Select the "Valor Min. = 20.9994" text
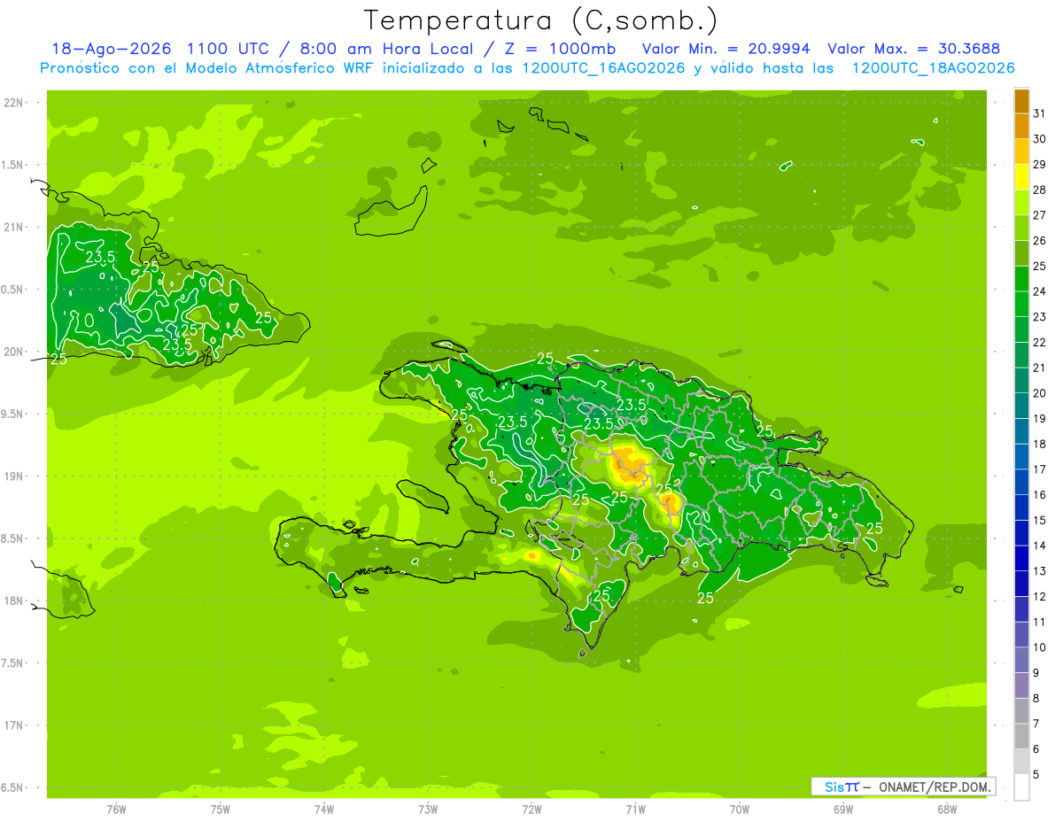 tap(725, 49)
